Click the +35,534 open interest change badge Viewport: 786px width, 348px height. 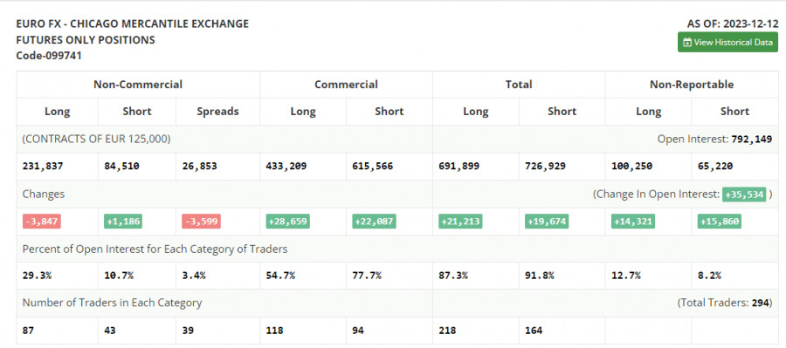pyautogui.click(x=744, y=194)
